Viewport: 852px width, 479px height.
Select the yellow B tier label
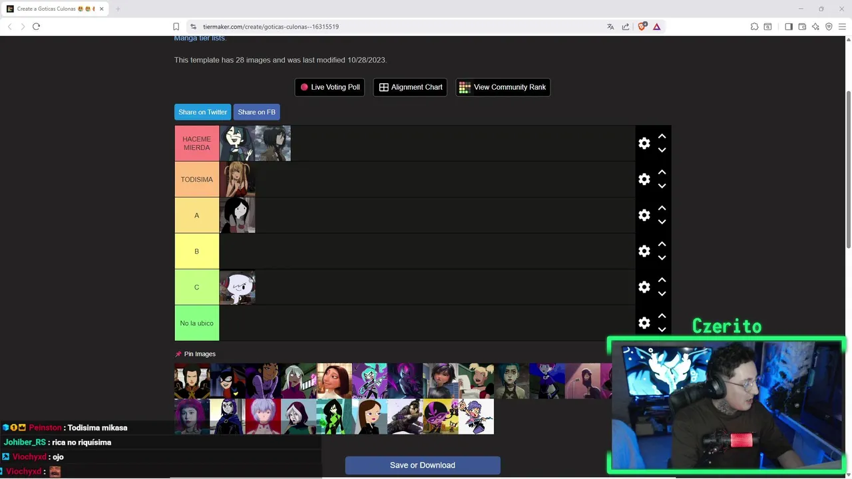pyautogui.click(x=196, y=251)
